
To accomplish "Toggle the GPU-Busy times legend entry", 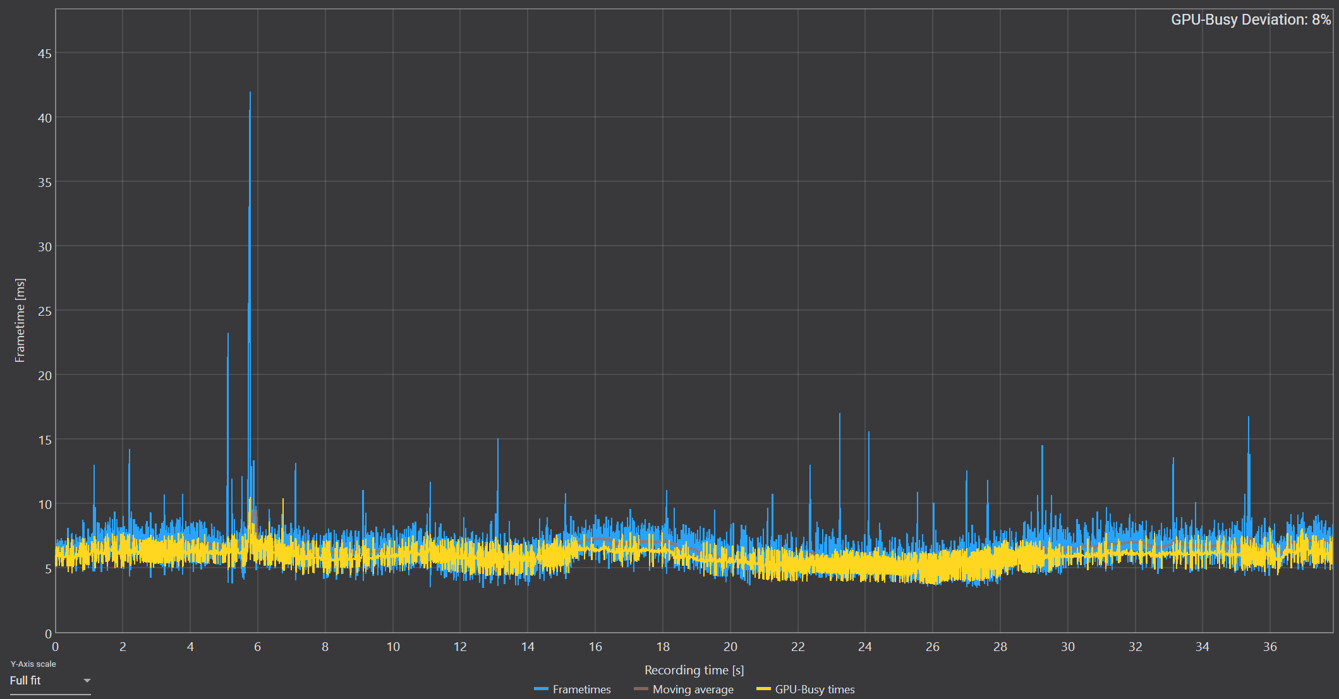I will tap(806, 690).
